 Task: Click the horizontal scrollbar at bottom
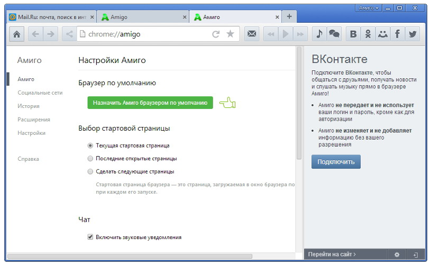(130, 256)
